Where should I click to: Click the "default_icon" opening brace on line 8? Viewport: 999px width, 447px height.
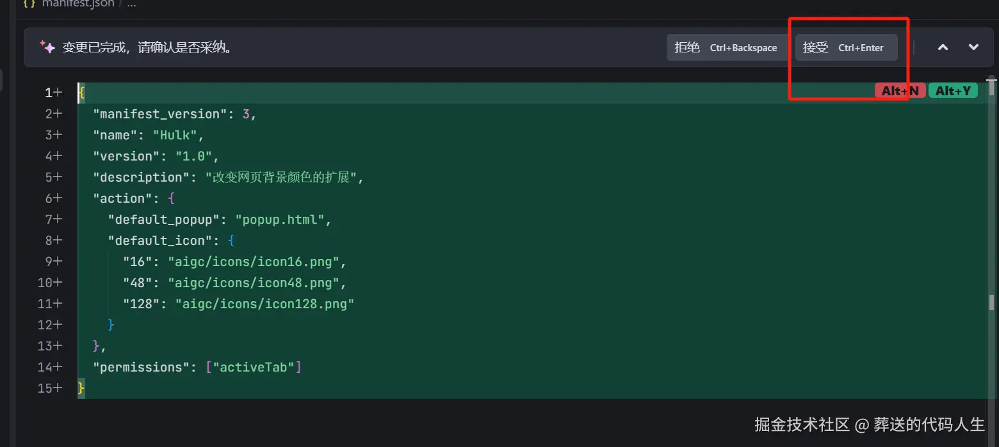[x=231, y=240]
